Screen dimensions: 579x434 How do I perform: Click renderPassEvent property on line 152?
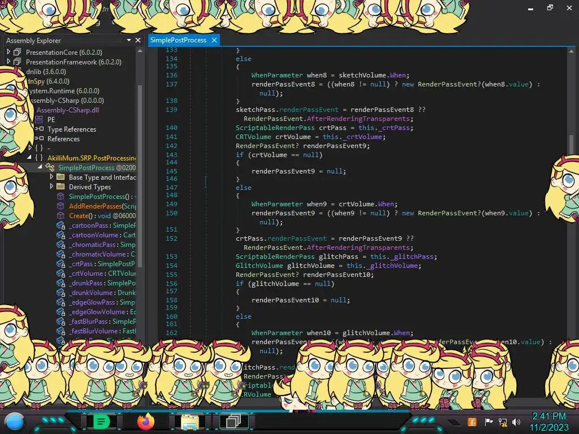(x=297, y=238)
